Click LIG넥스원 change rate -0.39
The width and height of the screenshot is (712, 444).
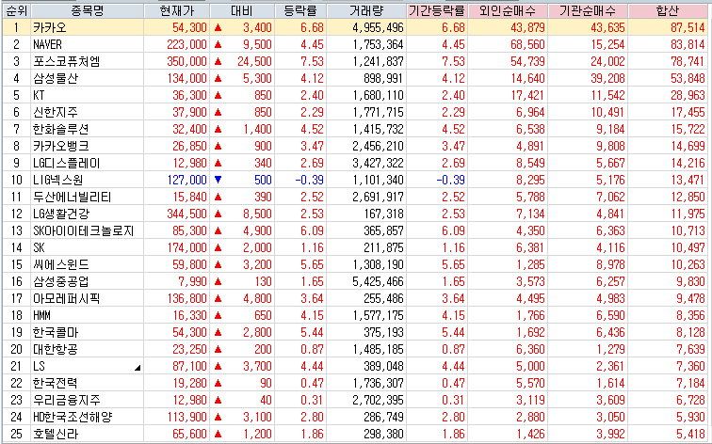pyautogui.click(x=309, y=180)
